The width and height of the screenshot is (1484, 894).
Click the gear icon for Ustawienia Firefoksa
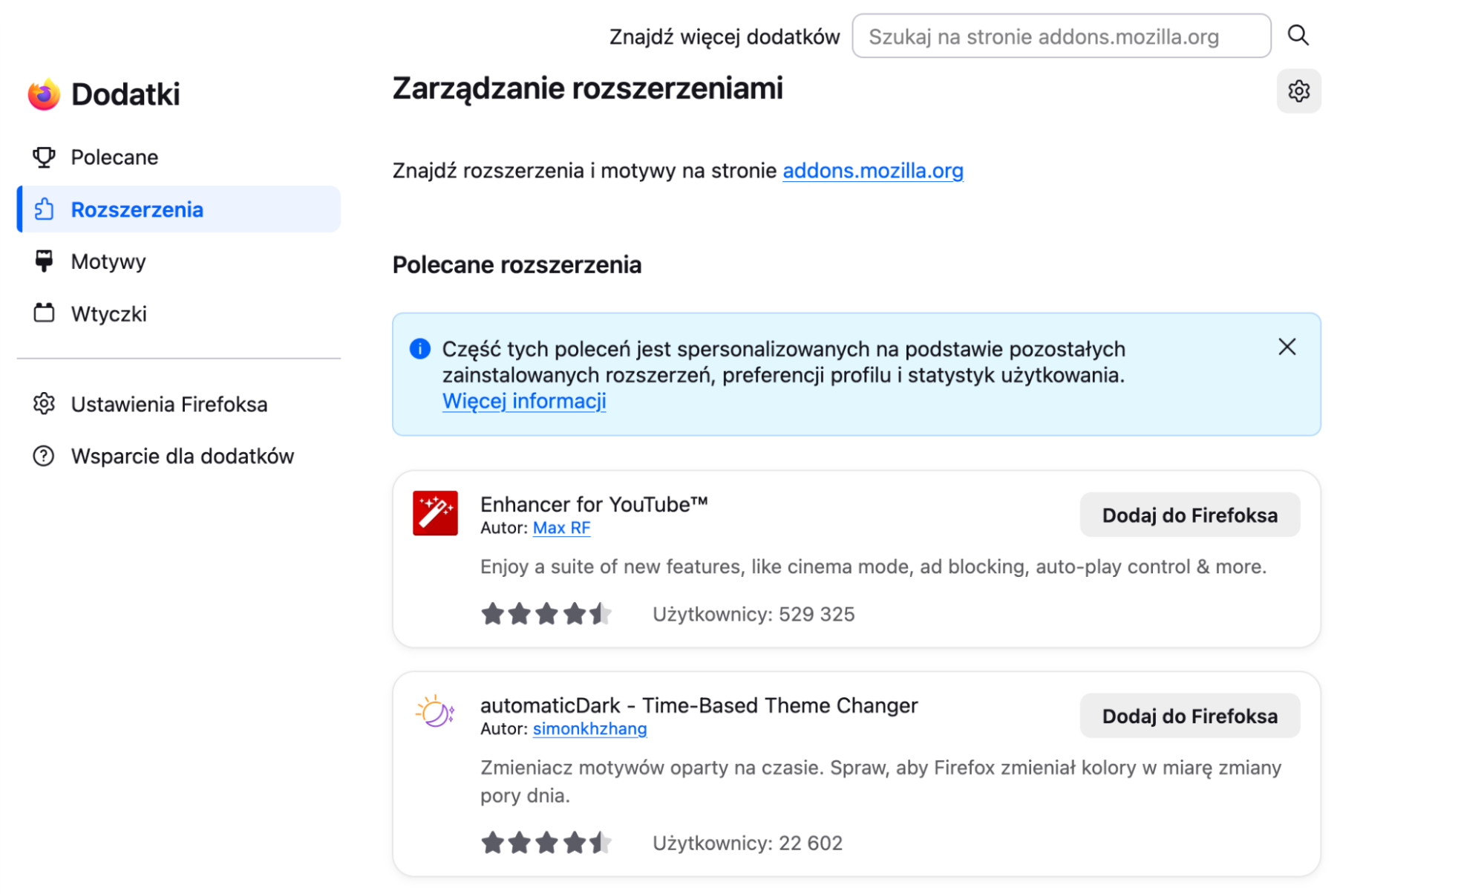[44, 403]
